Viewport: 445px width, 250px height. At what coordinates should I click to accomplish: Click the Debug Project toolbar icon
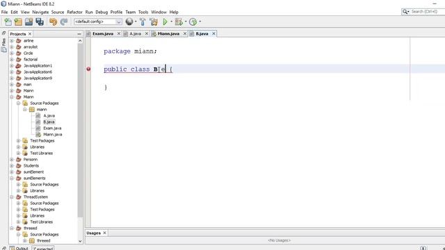[x=179, y=22]
